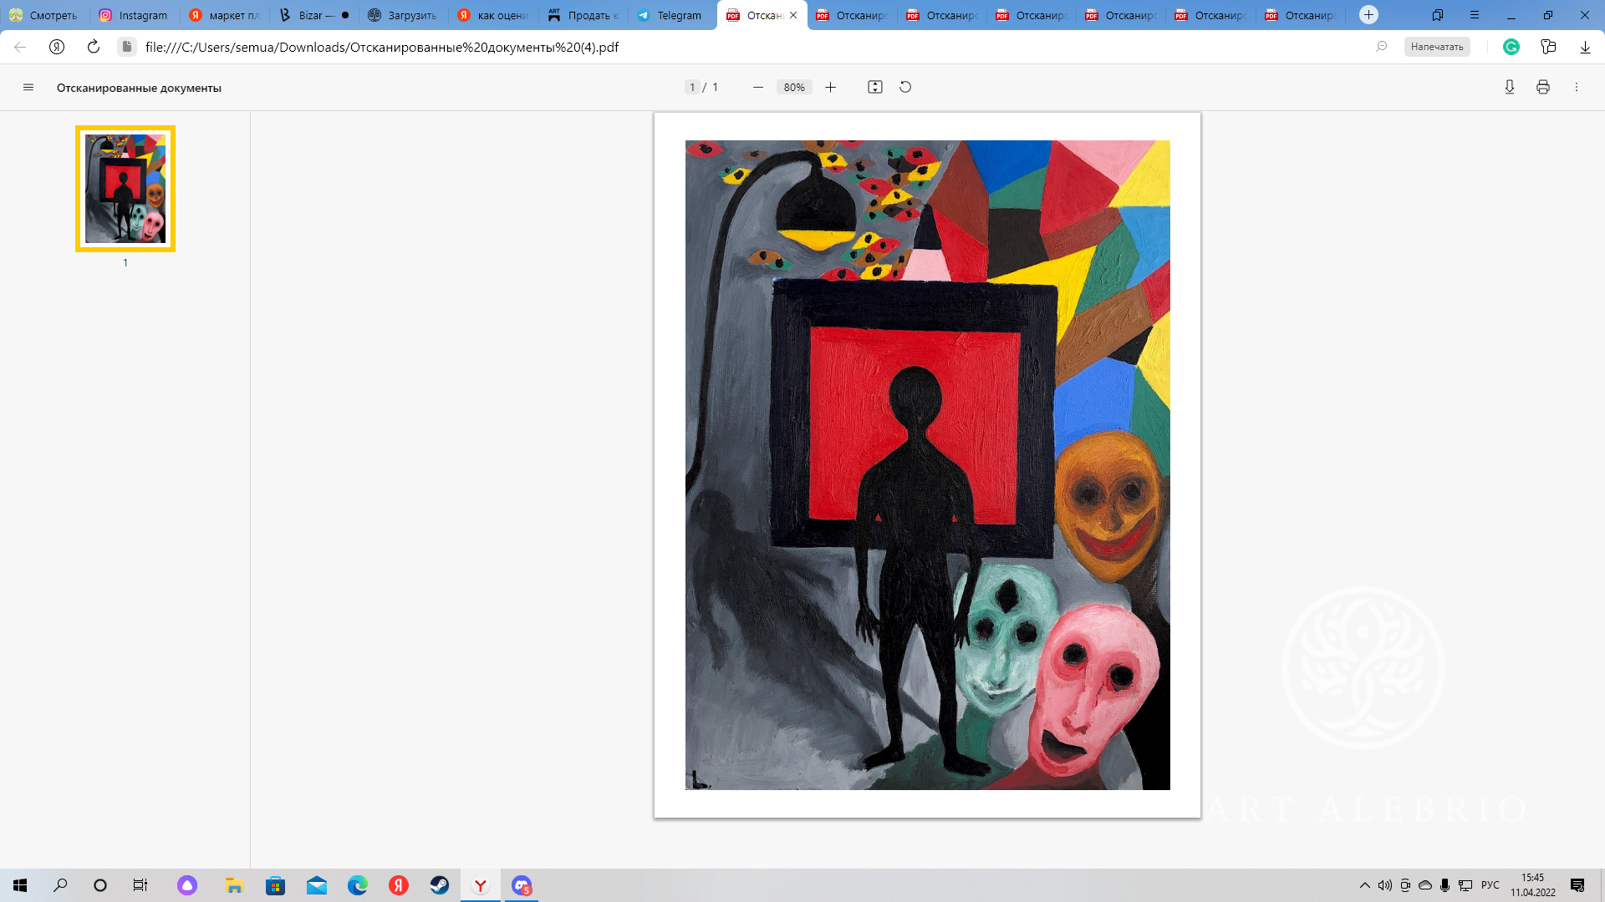
Task: Rotate the document counterclockwise
Action: (905, 88)
